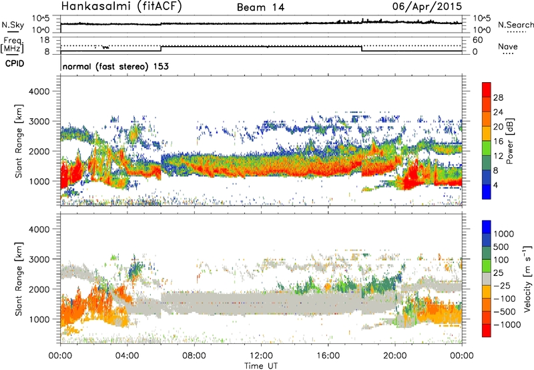The image size is (534, 370).
Task: Click the '10^5' tick left of noise panel
Action: (41, 19)
